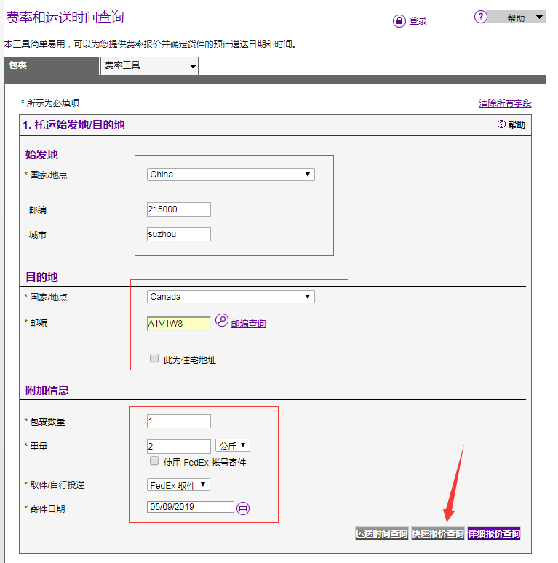This screenshot has height=563, width=558.
Task: Click the 详细报价查询 button
Action: point(494,533)
